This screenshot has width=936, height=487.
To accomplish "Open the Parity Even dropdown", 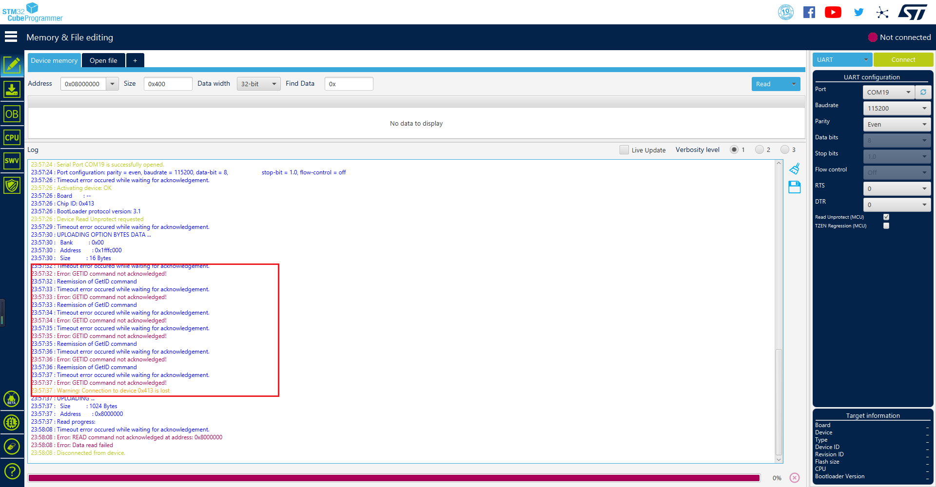I will click(x=897, y=124).
